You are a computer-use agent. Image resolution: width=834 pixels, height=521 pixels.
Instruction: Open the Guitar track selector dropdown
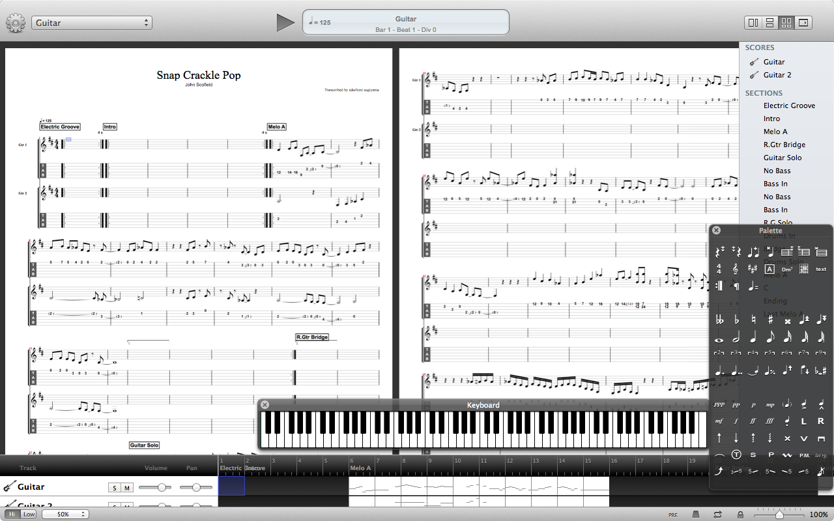click(92, 23)
